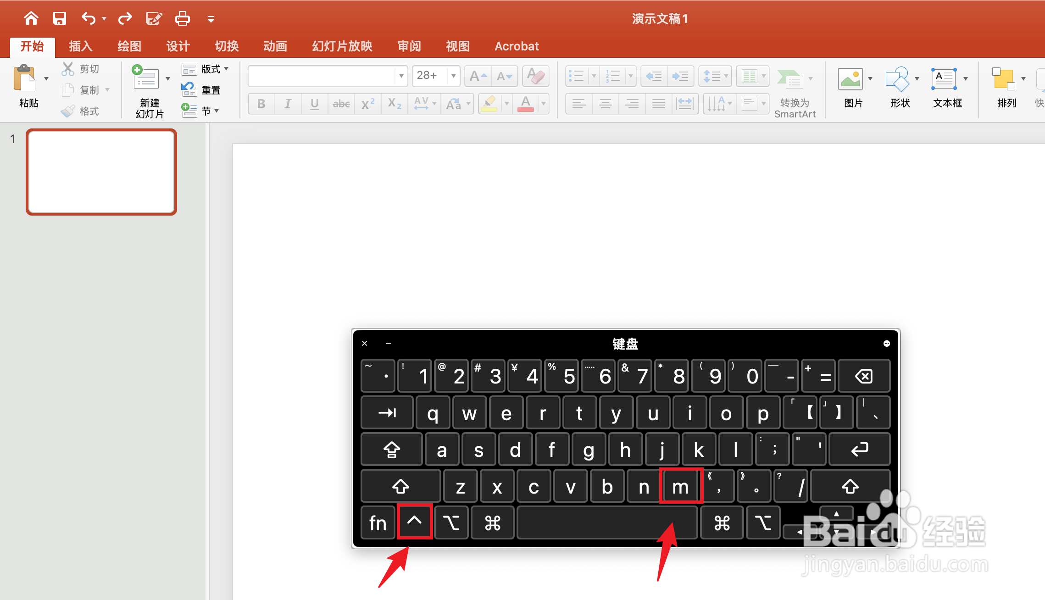Open the font size dropdown
Viewport: 1045px width, 600px height.
[453, 76]
